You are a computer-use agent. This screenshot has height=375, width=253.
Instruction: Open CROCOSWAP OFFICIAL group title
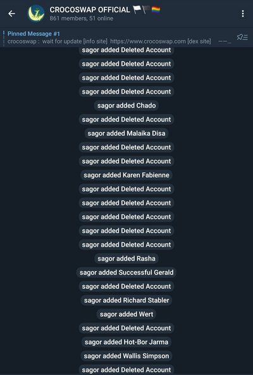(90, 10)
